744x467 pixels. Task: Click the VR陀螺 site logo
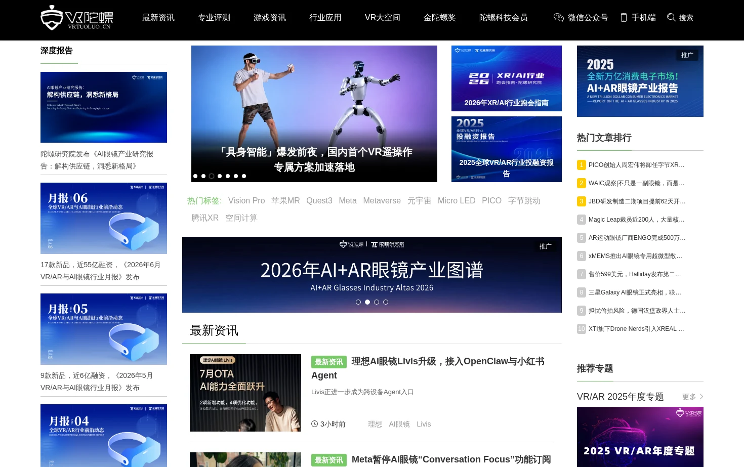76,18
